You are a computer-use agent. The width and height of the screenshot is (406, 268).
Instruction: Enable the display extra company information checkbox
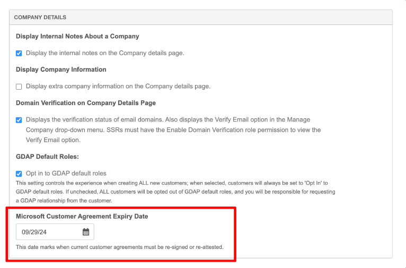point(19,87)
